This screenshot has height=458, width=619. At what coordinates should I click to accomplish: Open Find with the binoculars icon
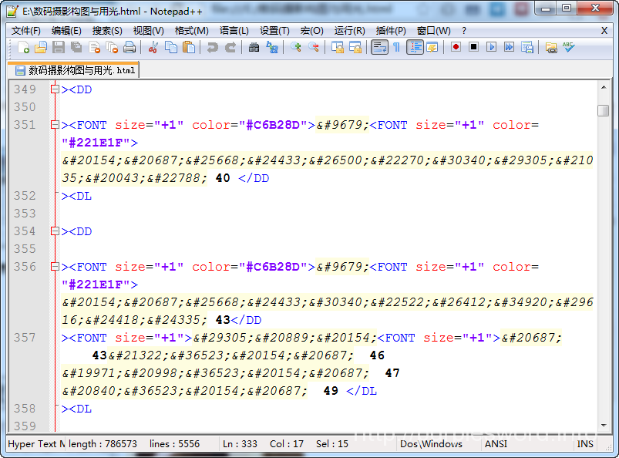pos(254,48)
